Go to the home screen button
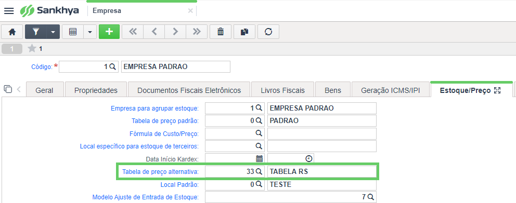This screenshot has width=516, height=203. 12,32
